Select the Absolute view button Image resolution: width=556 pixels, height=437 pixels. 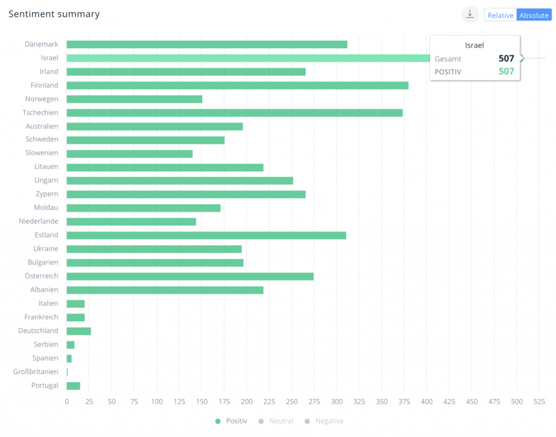(534, 15)
